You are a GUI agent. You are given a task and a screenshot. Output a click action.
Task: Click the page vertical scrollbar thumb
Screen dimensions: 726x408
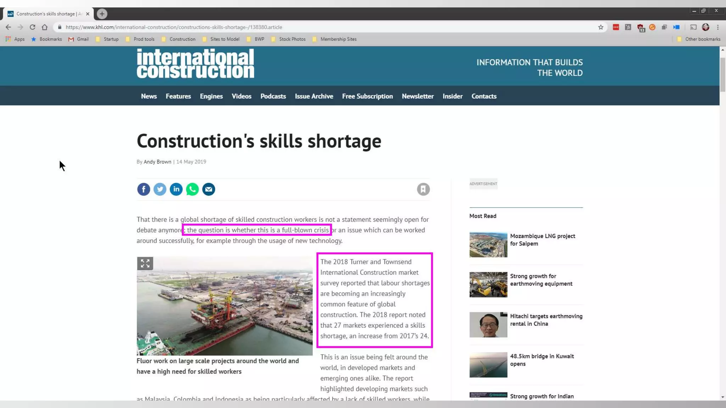click(x=722, y=74)
